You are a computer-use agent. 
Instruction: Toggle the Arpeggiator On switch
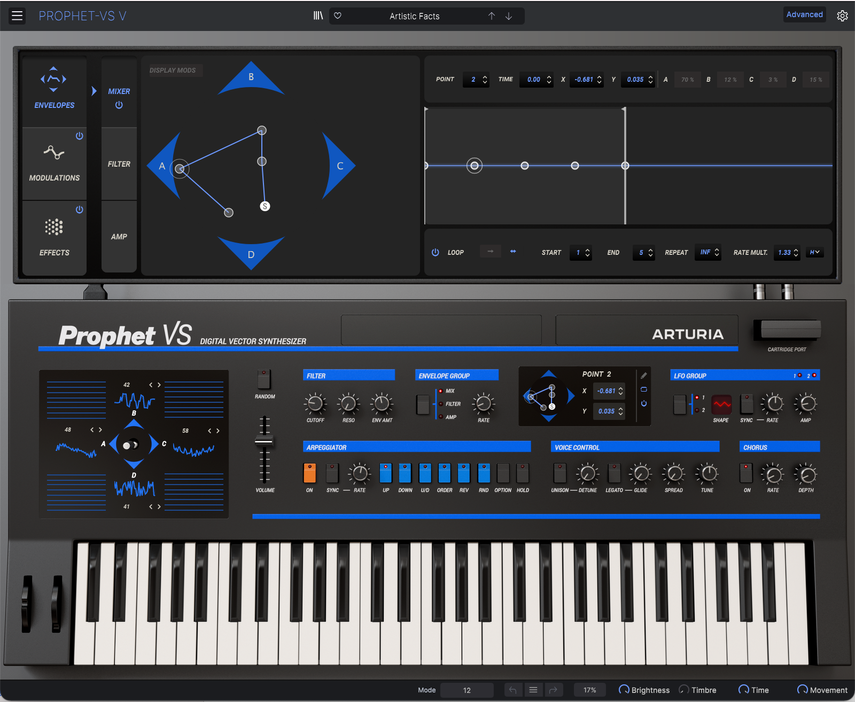[309, 473]
